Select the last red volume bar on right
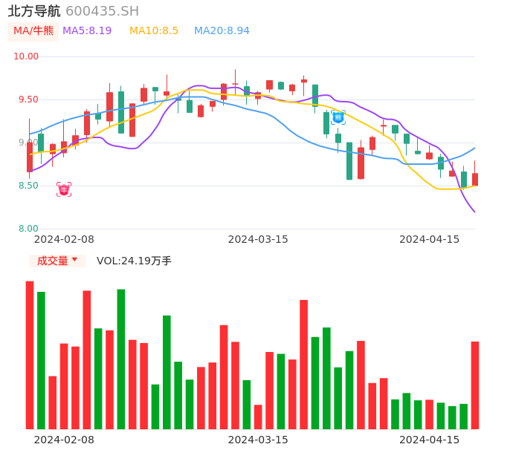This screenshot has height=450, width=510. tap(475, 385)
